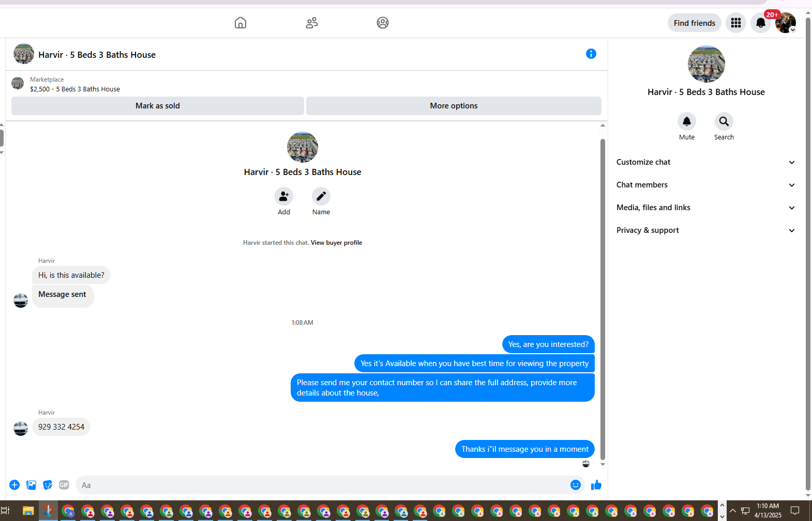The image size is (812, 521).
Task: Open the View buyer profile link
Action: tap(336, 243)
